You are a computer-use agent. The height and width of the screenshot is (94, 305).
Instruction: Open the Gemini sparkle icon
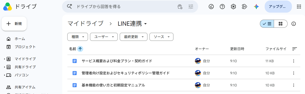tap(256, 7)
